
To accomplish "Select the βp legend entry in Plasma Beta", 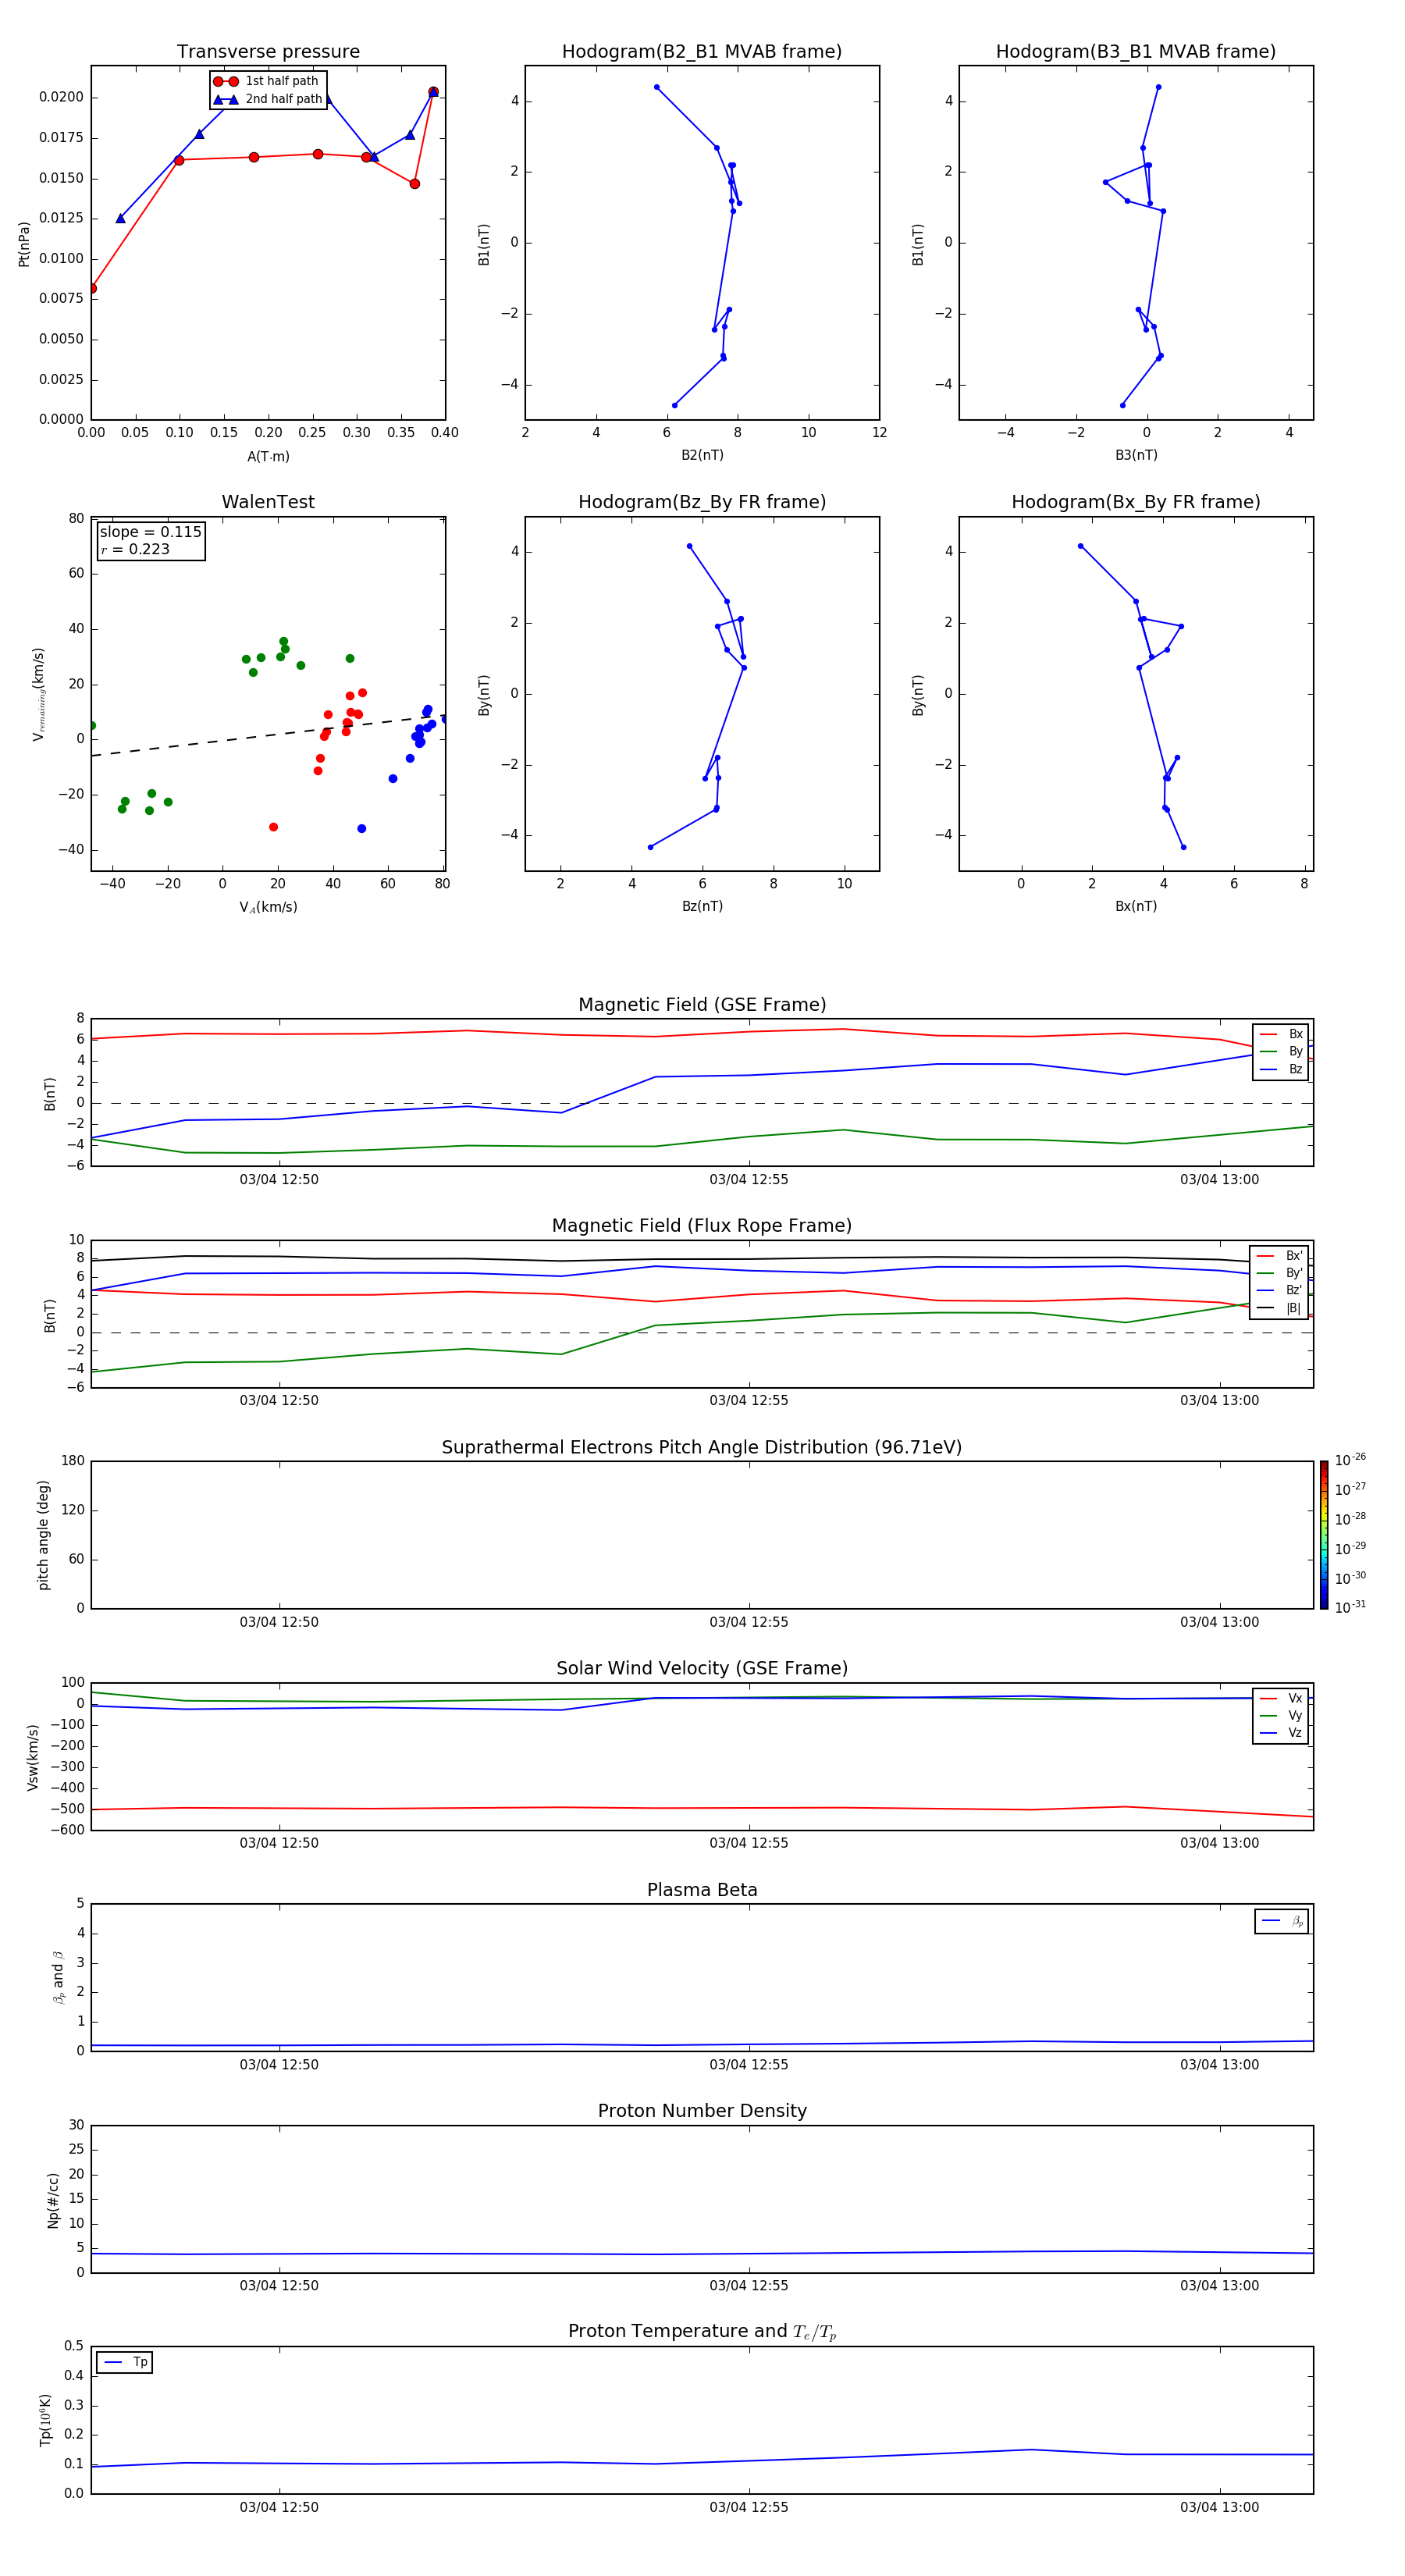I will pyautogui.click(x=1283, y=1921).
